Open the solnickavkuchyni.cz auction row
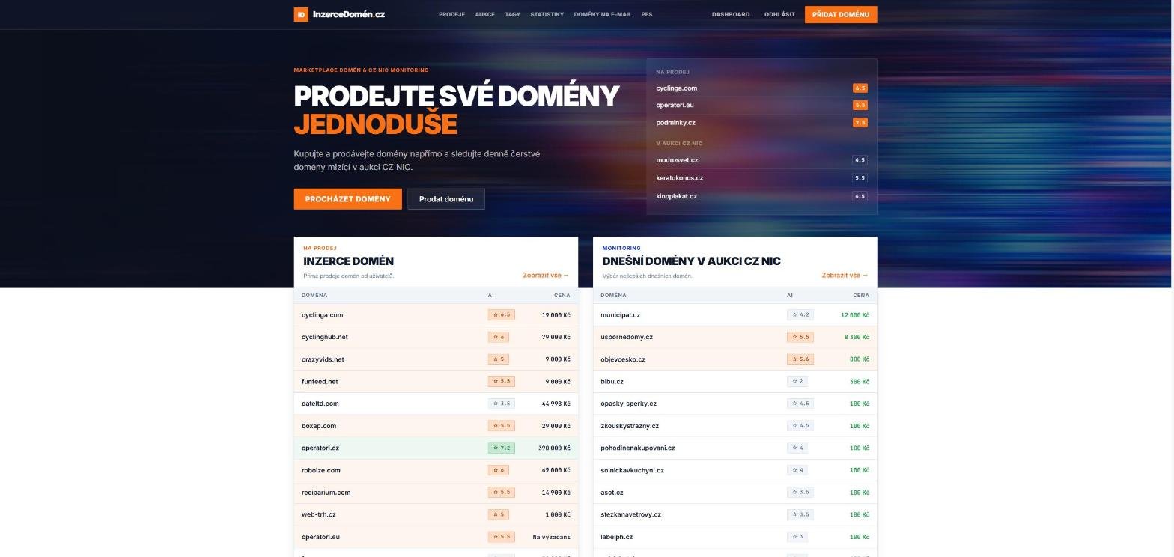Screen dimensions: 1174x557 click(x=734, y=470)
